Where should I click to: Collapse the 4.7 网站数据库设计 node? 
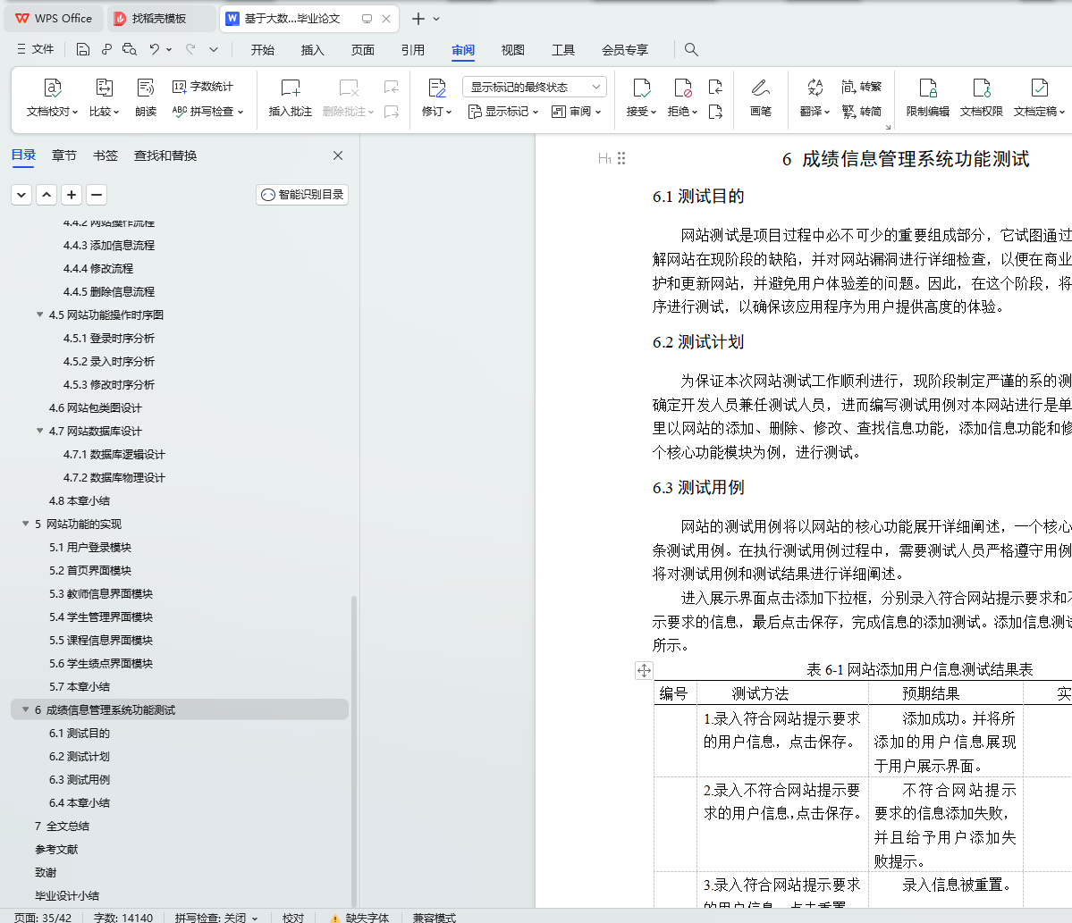point(39,431)
